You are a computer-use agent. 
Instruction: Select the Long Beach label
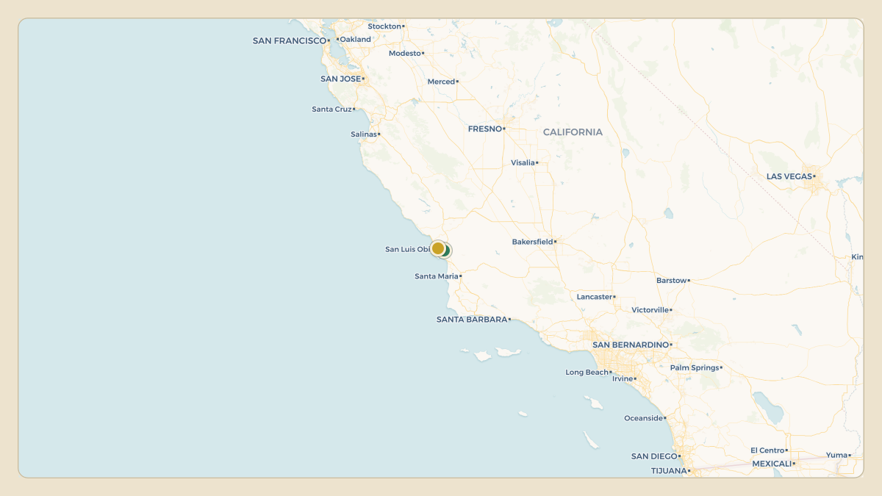(x=587, y=373)
